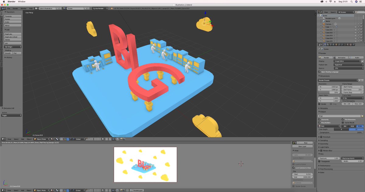Click the viewport shading sphere icon

click(53, 139)
